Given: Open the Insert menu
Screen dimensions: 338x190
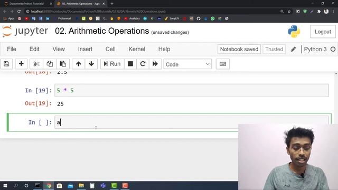Looking at the screenshot, I should (85, 49).
